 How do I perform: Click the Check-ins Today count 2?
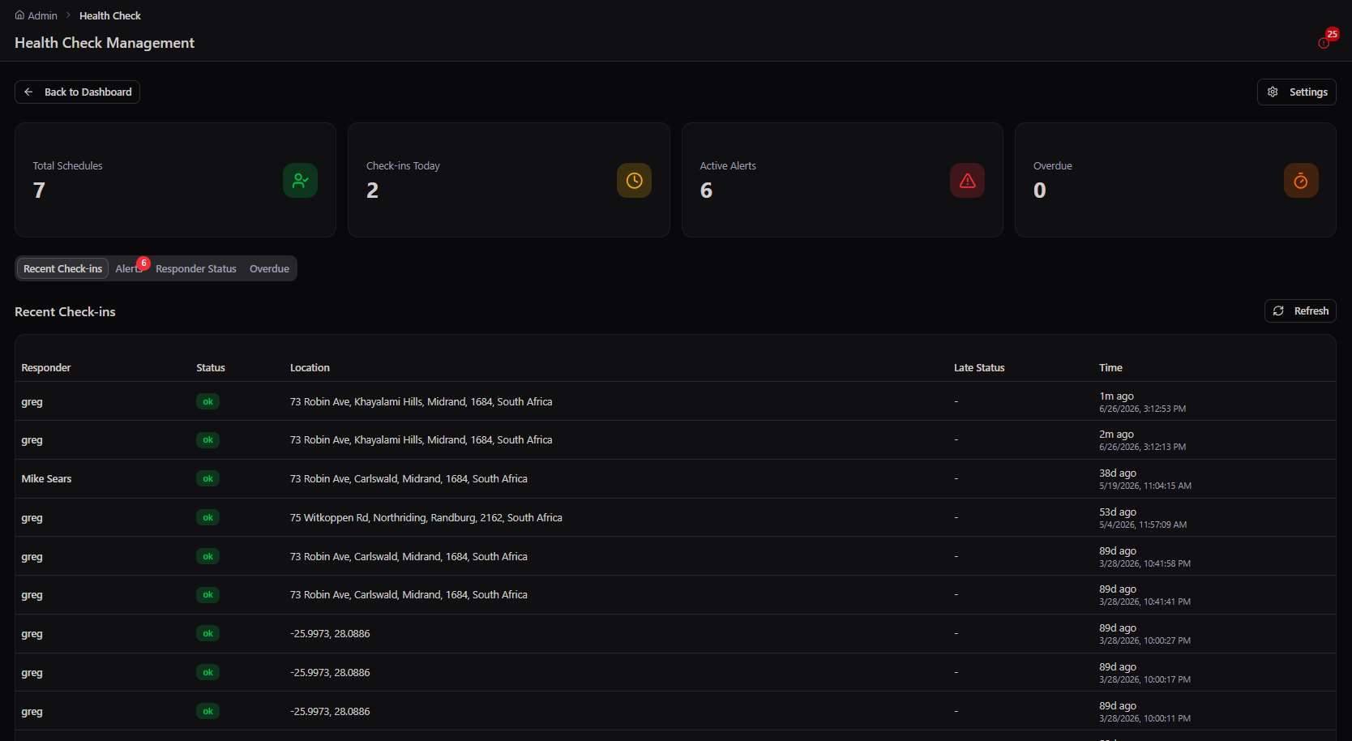click(372, 190)
